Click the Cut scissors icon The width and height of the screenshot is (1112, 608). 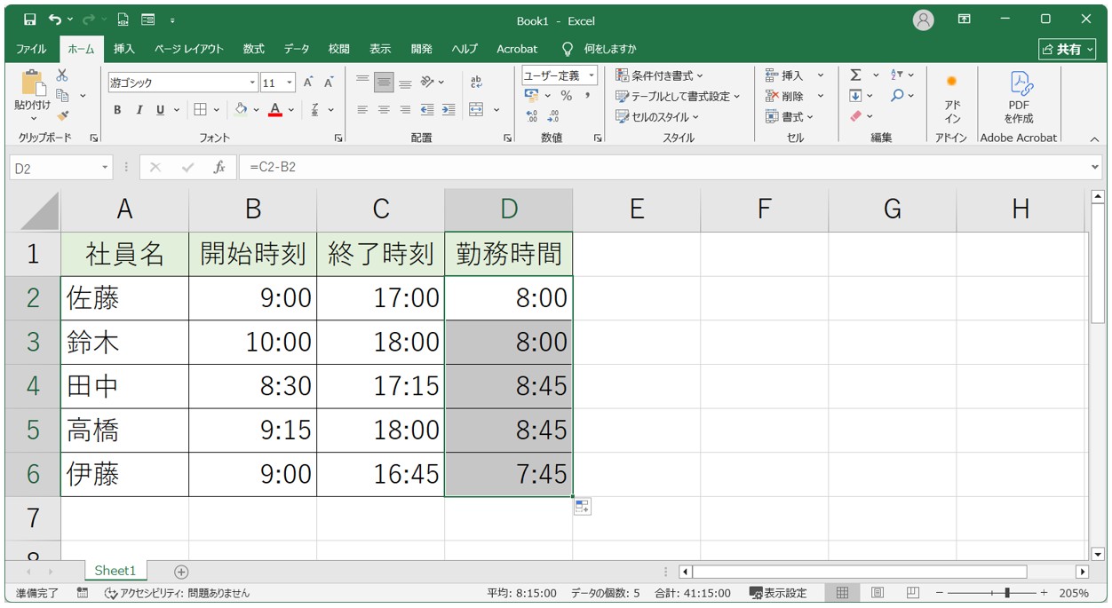(62, 76)
